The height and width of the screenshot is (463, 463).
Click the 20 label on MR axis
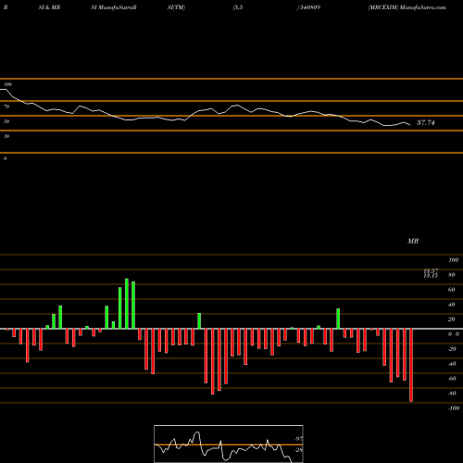[x=452, y=319]
